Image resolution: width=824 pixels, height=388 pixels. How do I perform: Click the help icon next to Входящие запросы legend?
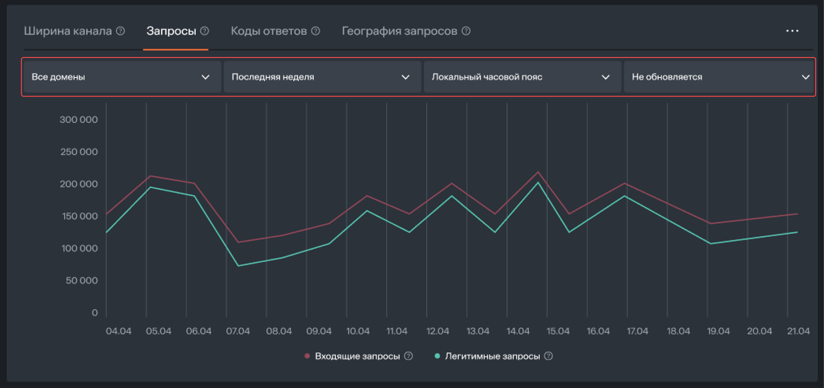[x=409, y=356]
